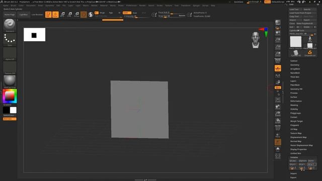
Task: Click the Xpose icon
Action: coord(278,156)
